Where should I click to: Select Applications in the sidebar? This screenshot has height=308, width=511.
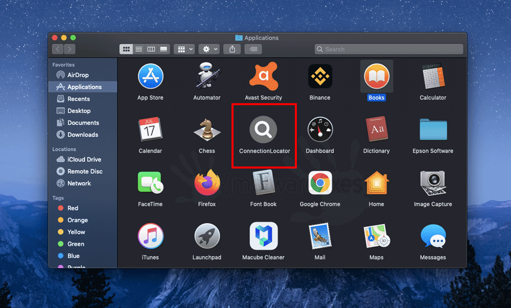point(83,87)
